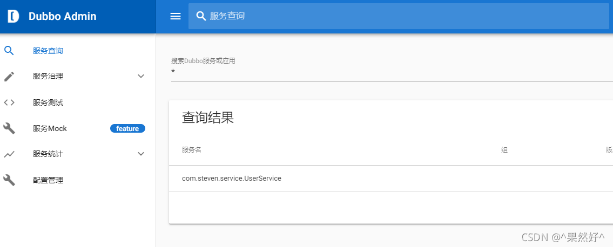
Task: Focus the 搜索Dubbo服务或应用 input field
Action: click(x=392, y=72)
